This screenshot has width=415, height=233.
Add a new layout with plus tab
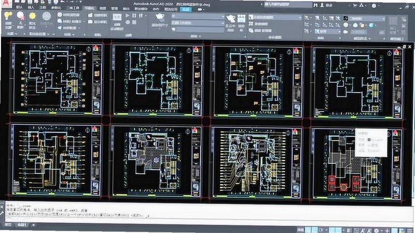[33, 225]
